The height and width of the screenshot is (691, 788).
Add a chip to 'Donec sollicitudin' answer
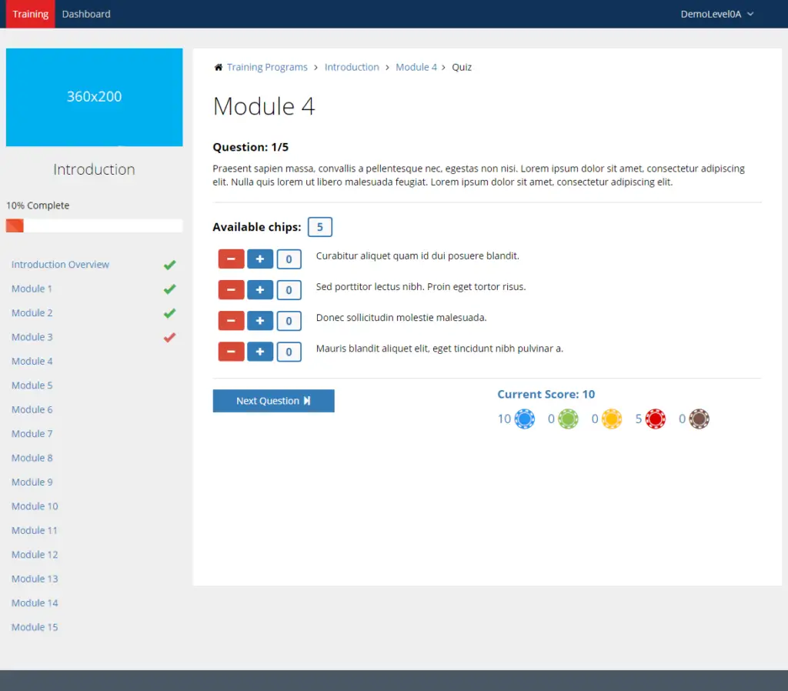(x=260, y=321)
